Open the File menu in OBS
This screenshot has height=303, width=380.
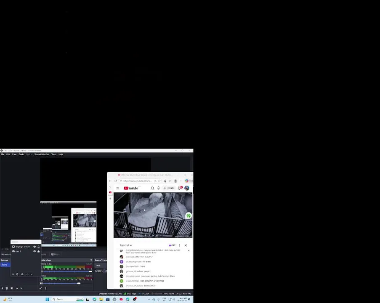pos(3,154)
